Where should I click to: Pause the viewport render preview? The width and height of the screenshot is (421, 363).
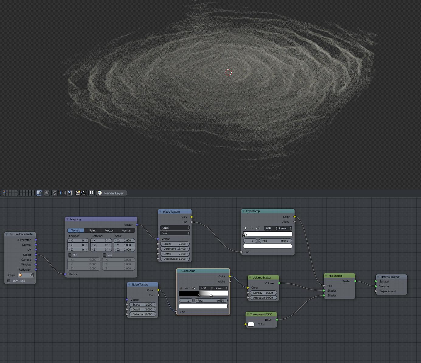91,193
